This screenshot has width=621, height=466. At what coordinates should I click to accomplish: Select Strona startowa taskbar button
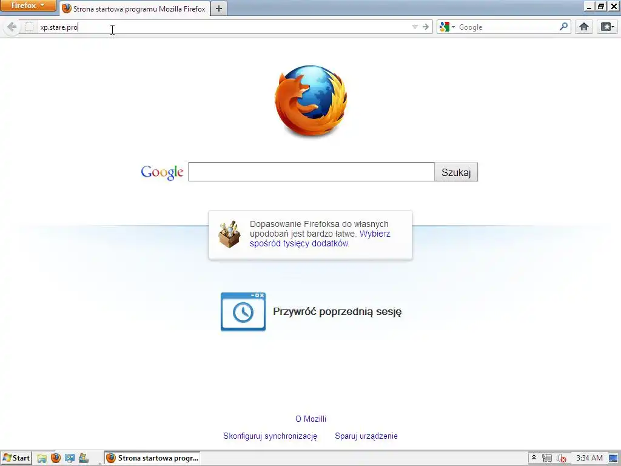pyautogui.click(x=152, y=458)
